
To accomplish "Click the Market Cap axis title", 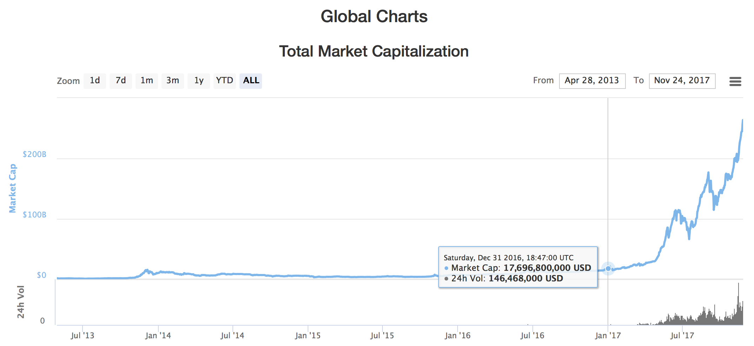I will [13, 188].
